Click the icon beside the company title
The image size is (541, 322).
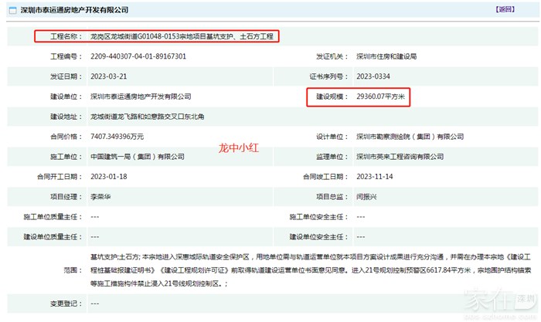tap(10, 10)
